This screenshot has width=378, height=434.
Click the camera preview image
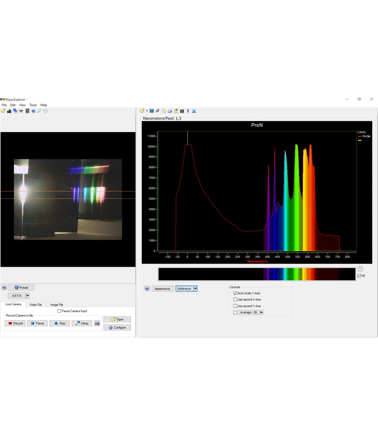68,199
